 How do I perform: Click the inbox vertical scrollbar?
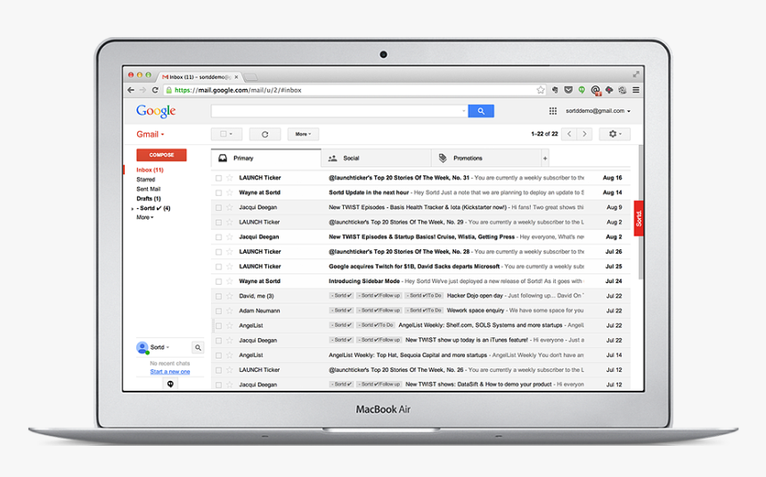[640, 213]
